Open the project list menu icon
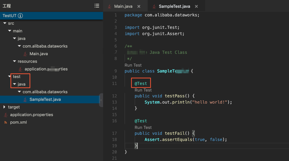 pyautogui.click(x=97, y=6)
